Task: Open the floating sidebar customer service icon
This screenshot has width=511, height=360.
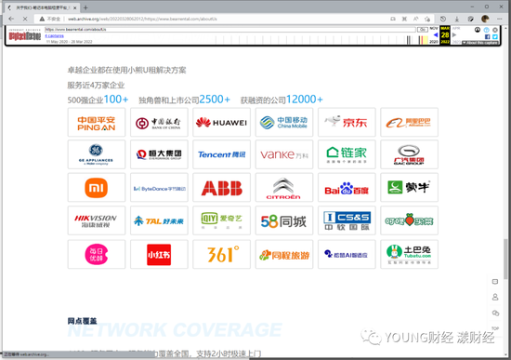Action: pyautogui.click(x=495, y=297)
